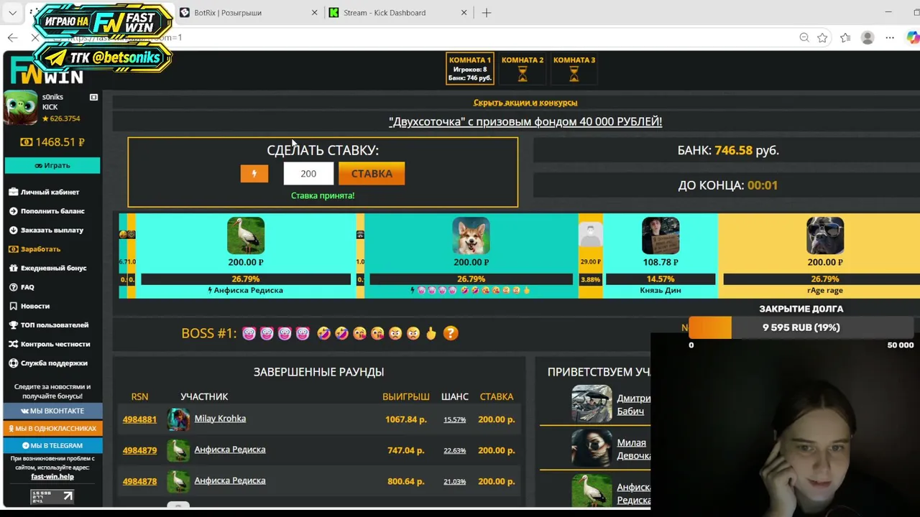Open Личный кабинет in the sidebar

45,192
